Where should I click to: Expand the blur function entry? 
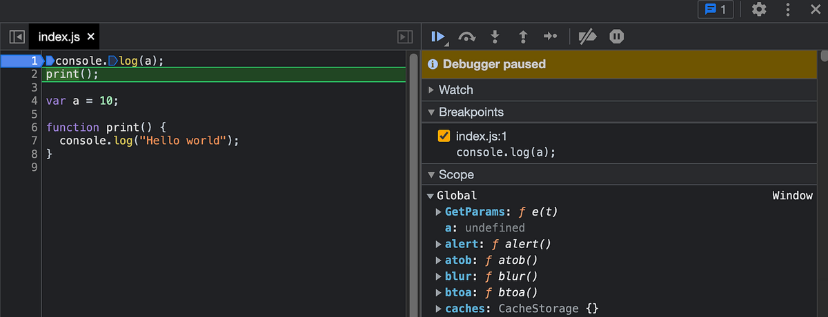click(x=439, y=276)
